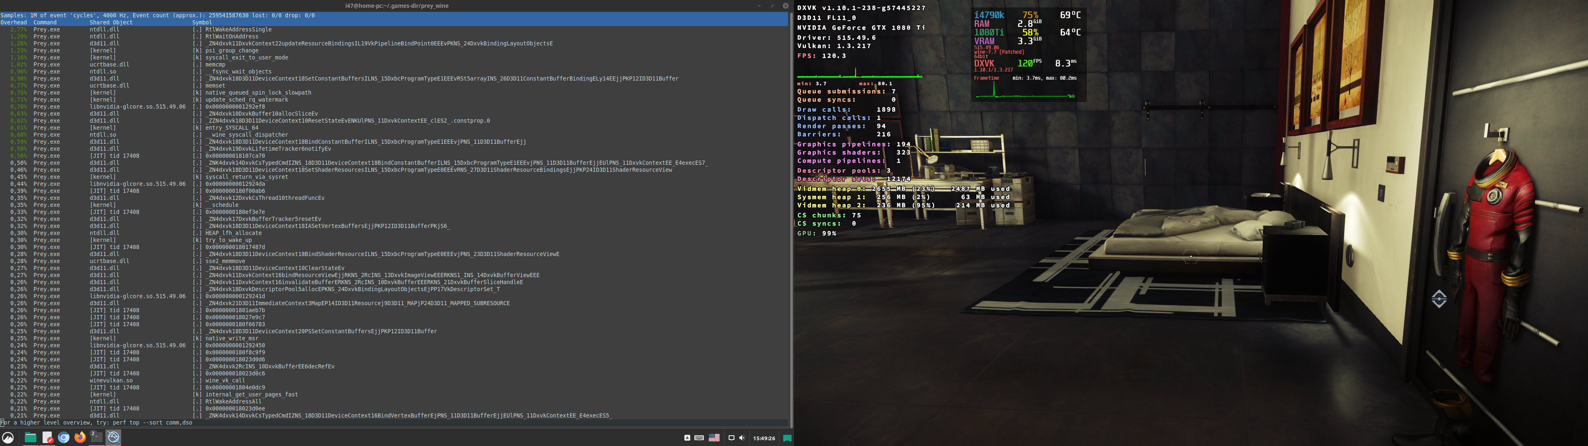This screenshot has width=1588, height=446.
Task: Click the 'Draw calls: 1898' HUD line
Action: pos(847,110)
